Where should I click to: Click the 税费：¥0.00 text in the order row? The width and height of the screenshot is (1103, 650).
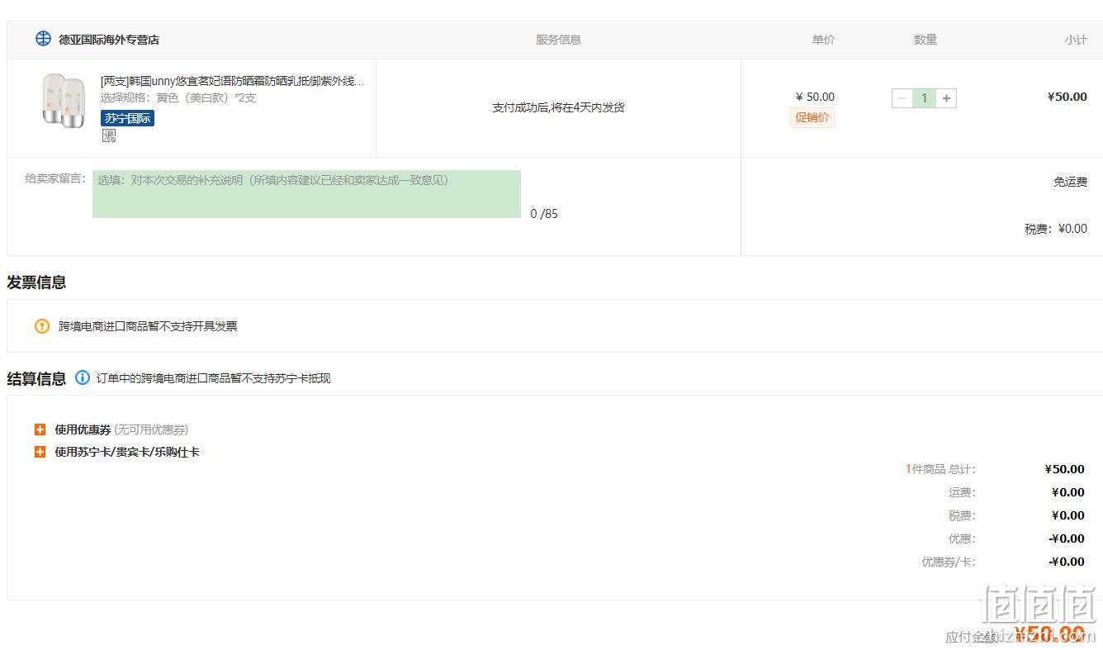pyautogui.click(x=1056, y=229)
